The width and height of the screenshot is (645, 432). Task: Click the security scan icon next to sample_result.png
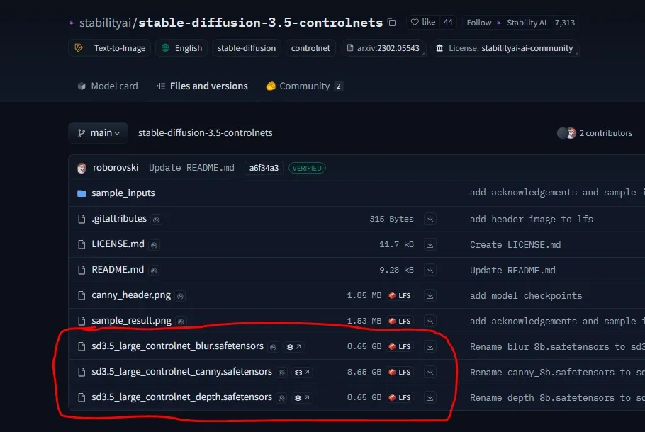pyautogui.click(x=181, y=322)
